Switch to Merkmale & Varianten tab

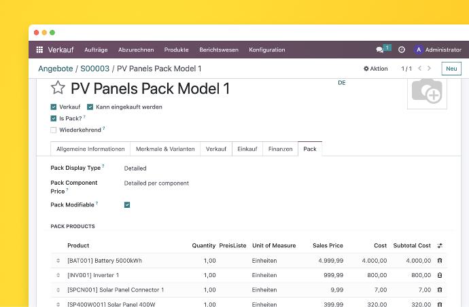click(x=165, y=149)
